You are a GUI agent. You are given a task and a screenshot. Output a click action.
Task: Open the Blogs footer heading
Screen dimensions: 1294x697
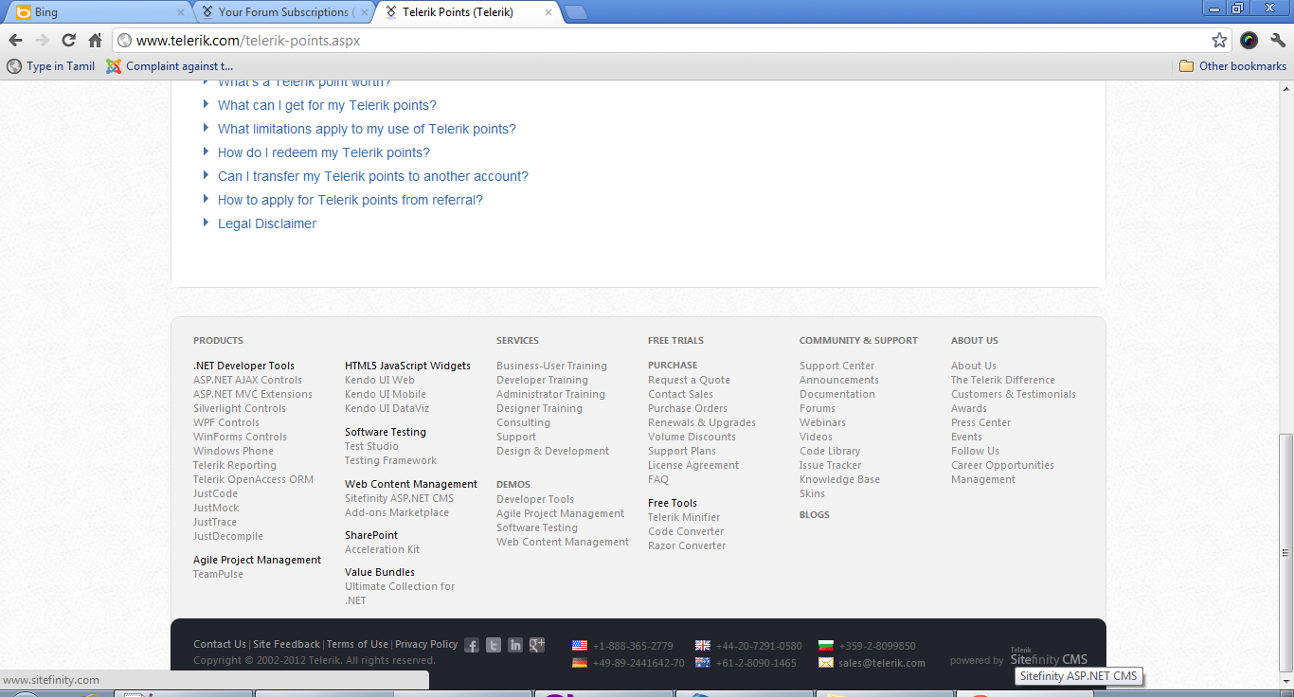(814, 515)
